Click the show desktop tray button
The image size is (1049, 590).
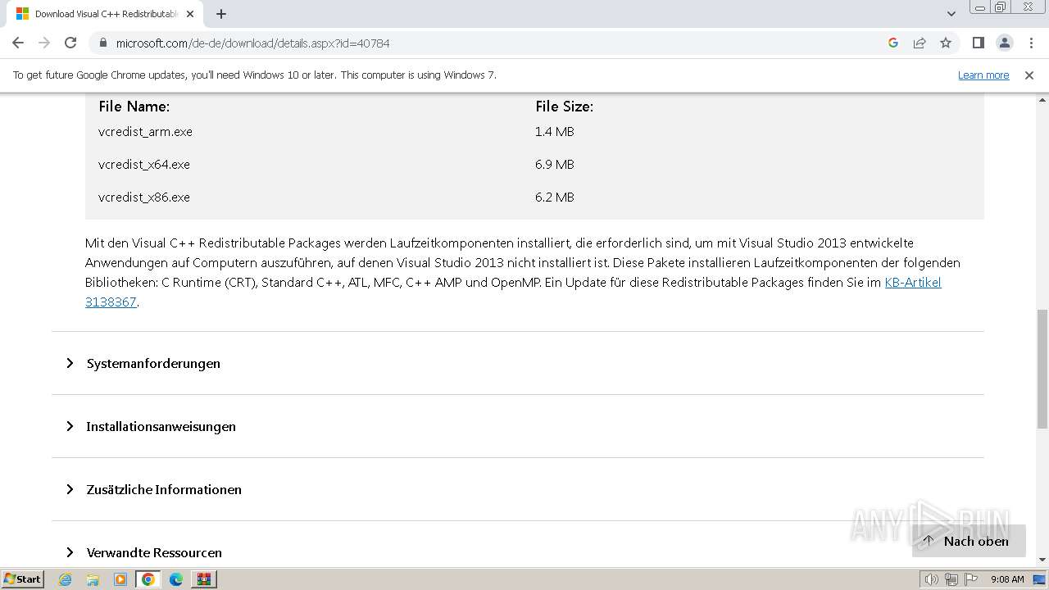pos(1040,579)
